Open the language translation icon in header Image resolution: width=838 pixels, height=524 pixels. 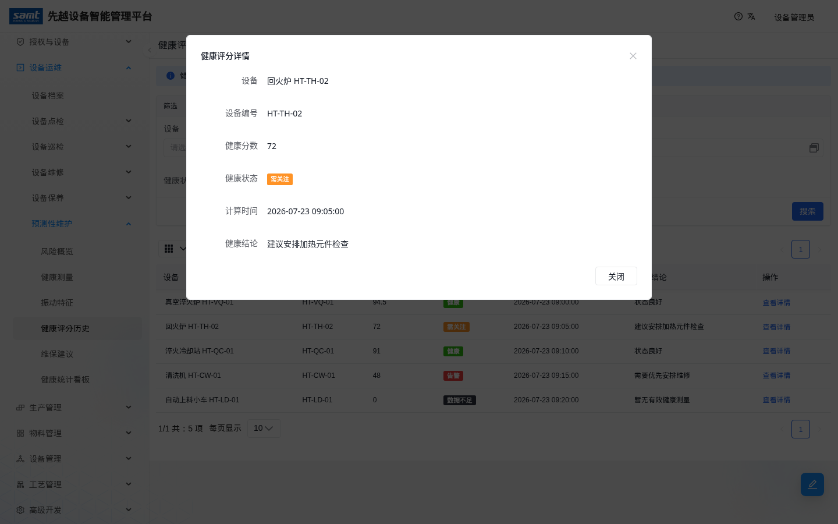point(751,16)
